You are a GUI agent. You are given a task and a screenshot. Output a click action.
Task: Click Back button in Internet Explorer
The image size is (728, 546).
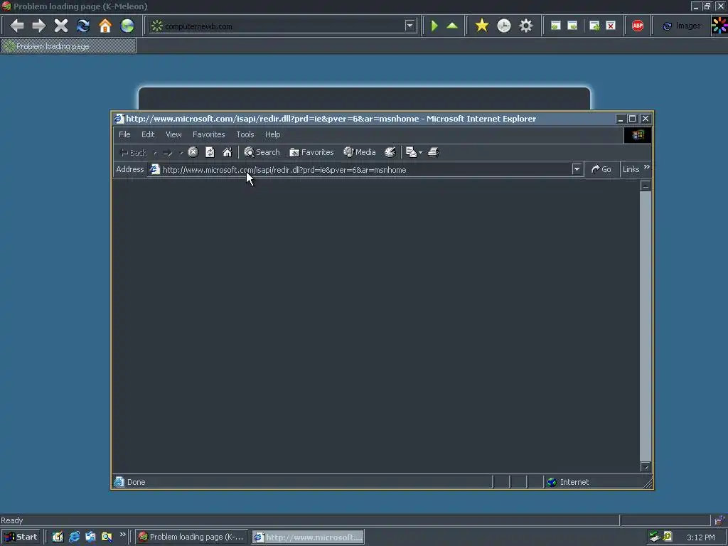134,152
